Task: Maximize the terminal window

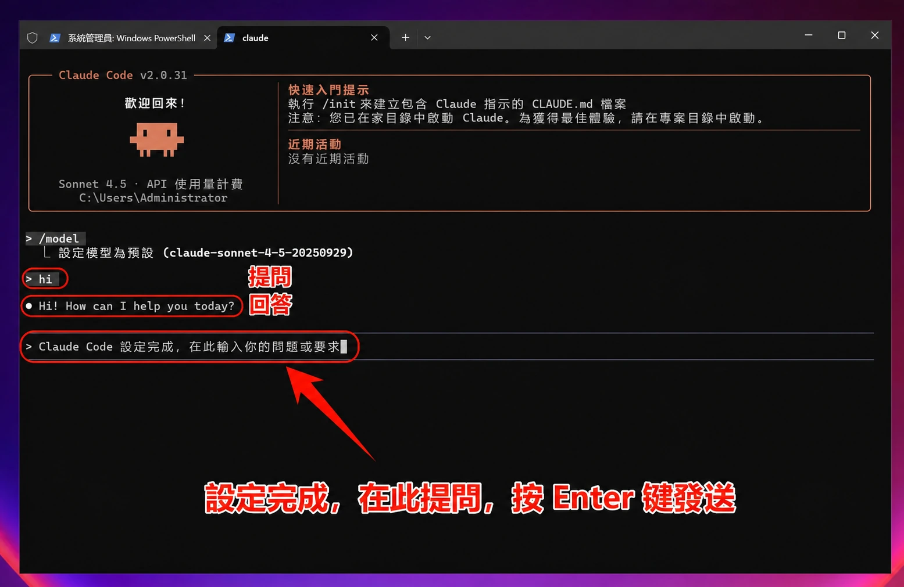Action: coord(841,35)
